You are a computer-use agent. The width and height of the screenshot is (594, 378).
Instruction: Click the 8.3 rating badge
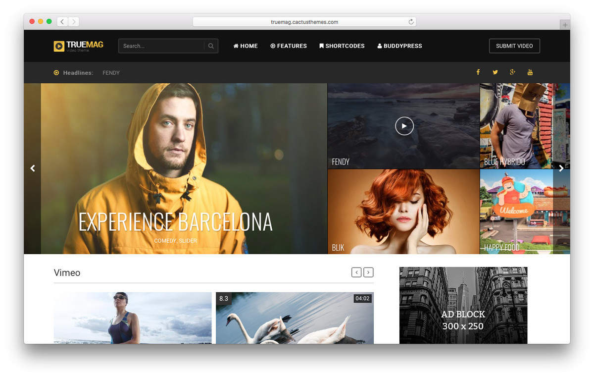coord(224,298)
